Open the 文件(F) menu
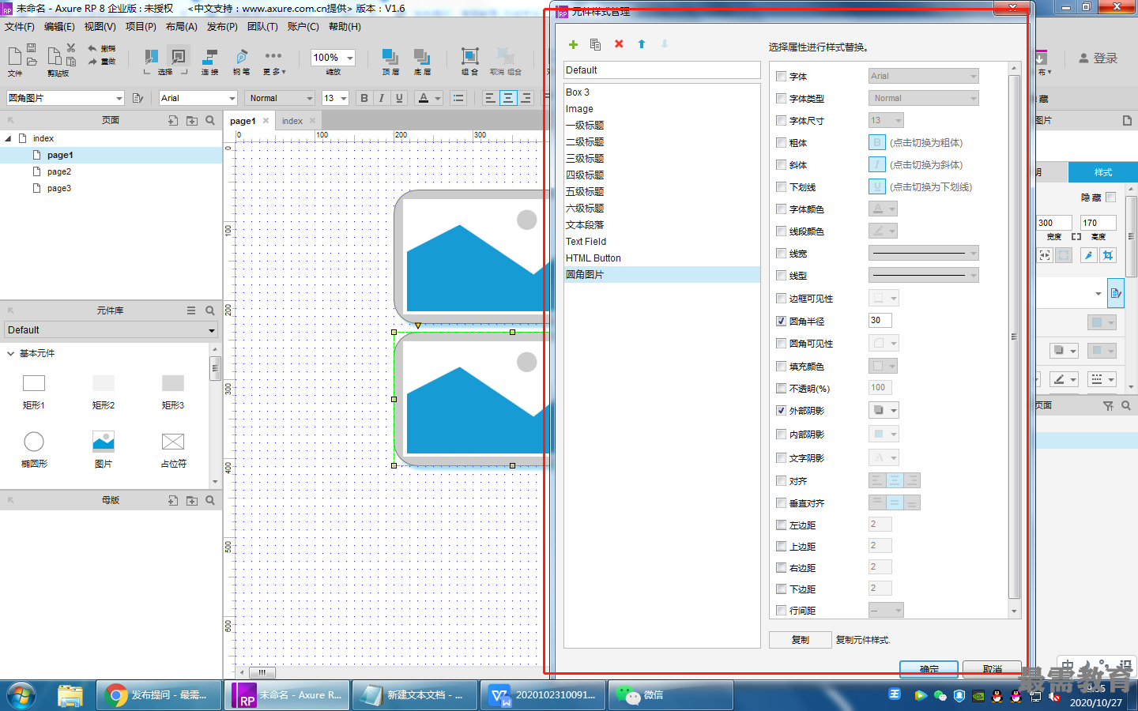 pyautogui.click(x=20, y=27)
